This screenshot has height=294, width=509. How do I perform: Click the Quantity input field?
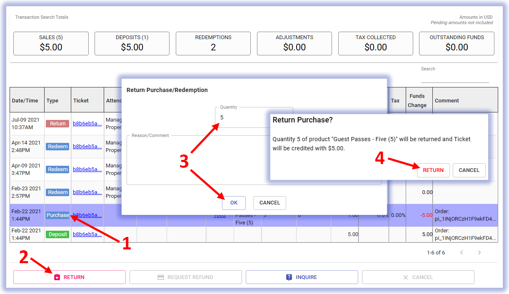pos(254,117)
